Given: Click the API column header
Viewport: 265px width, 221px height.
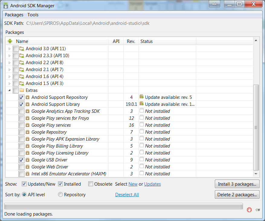Looking at the screenshot, I should pyautogui.click(x=116, y=41).
